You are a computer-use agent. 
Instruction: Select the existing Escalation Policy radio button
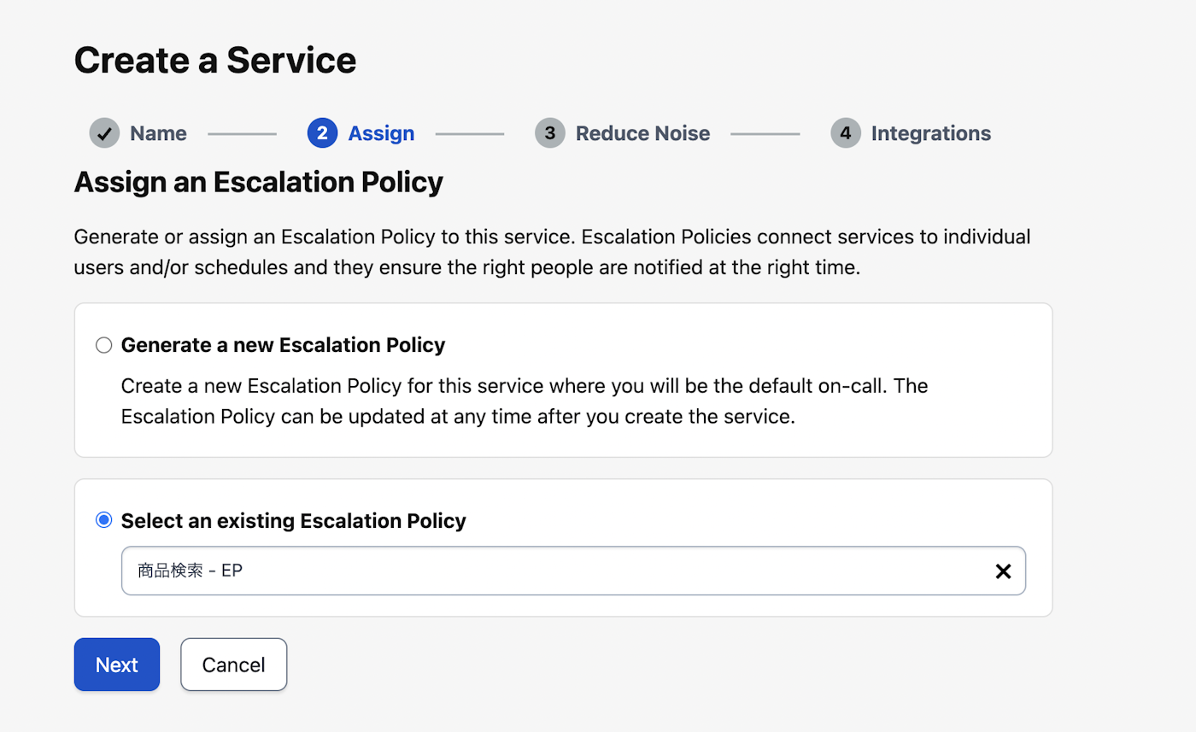[104, 520]
